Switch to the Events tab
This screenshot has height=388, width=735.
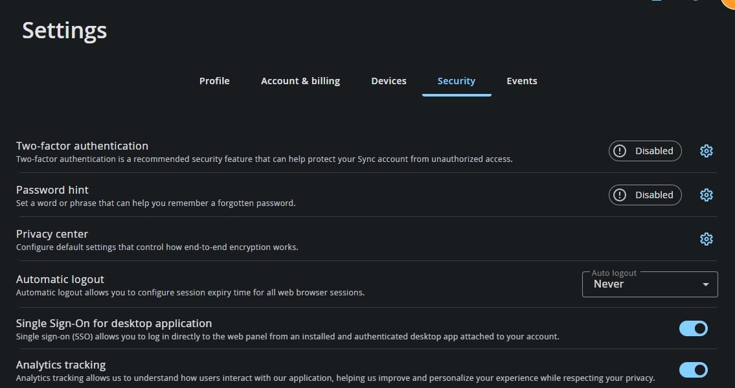click(x=522, y=81)
